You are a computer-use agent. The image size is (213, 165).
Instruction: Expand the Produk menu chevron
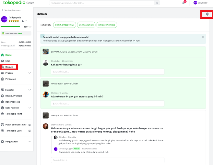click(x=30, y=73)
